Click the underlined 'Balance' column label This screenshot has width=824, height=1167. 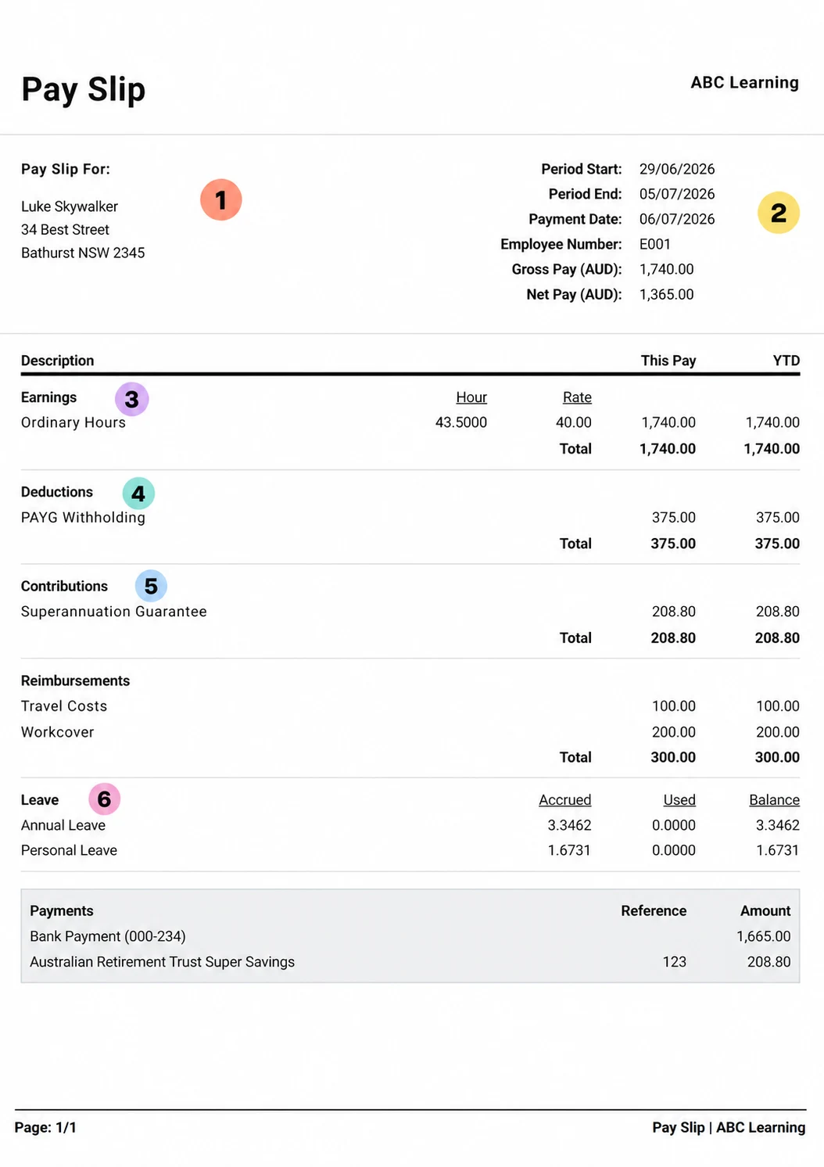(x=774, y=800)
